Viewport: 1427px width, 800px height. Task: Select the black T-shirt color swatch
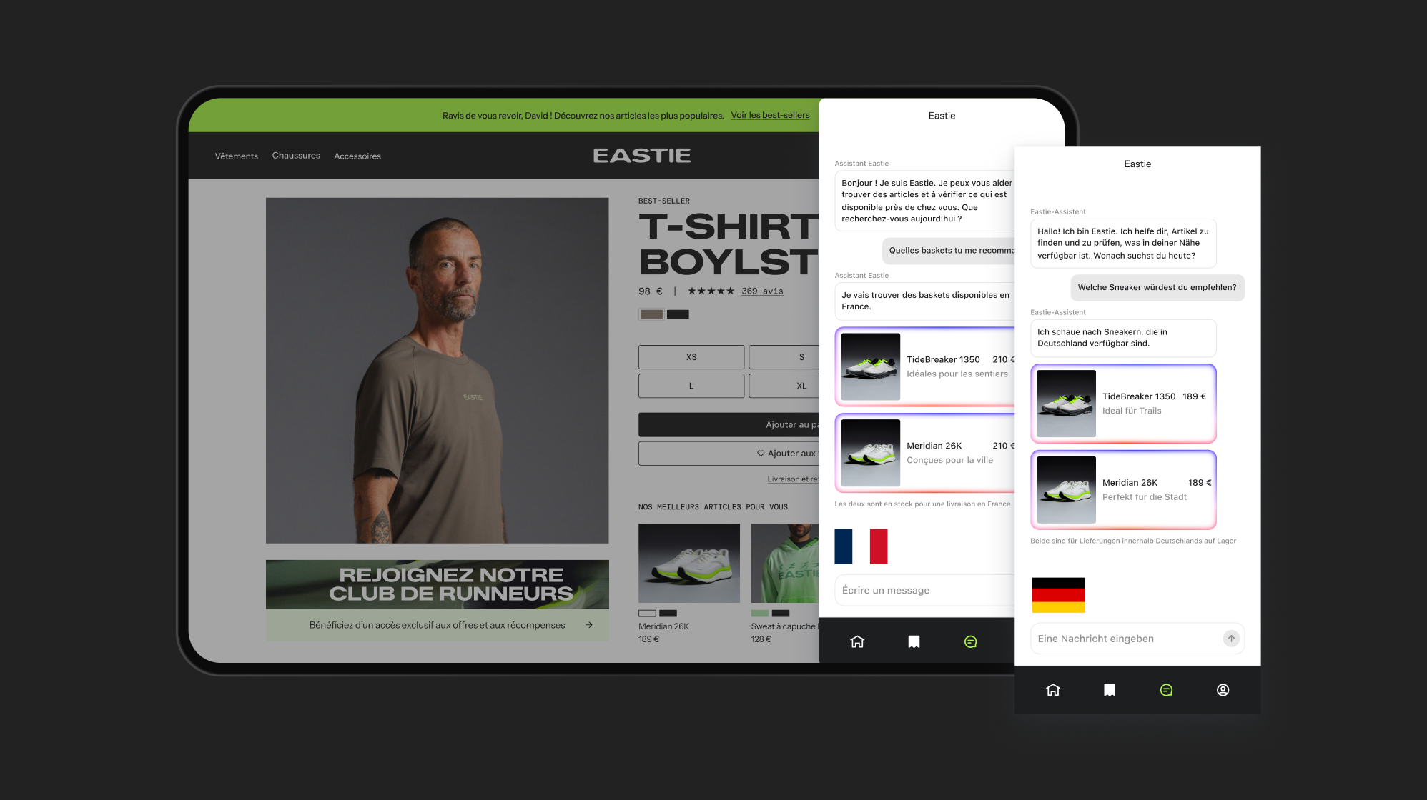[678, 314]
